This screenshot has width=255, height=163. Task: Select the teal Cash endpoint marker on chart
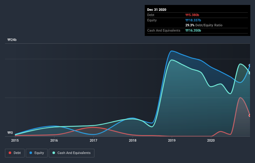coord(250,73)
